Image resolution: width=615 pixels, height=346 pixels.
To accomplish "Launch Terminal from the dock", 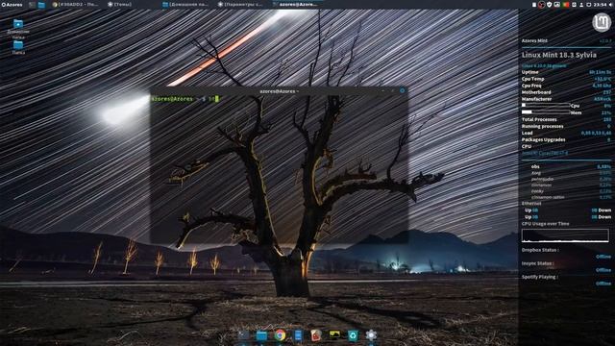I will [243, 335].
